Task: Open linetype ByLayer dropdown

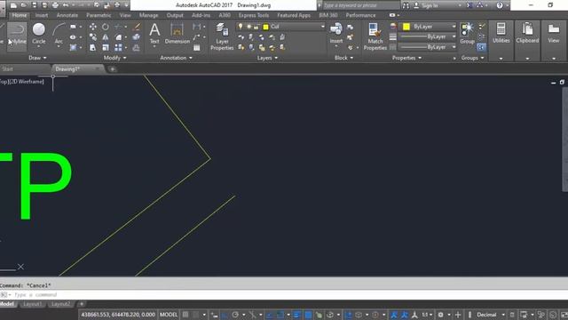Action: (428, 47)
